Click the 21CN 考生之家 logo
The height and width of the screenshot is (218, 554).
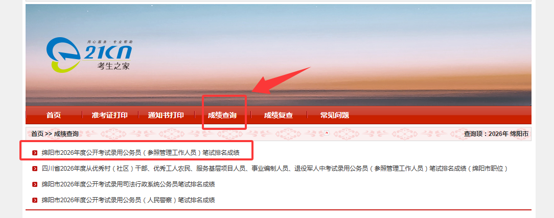click(89, 55)
